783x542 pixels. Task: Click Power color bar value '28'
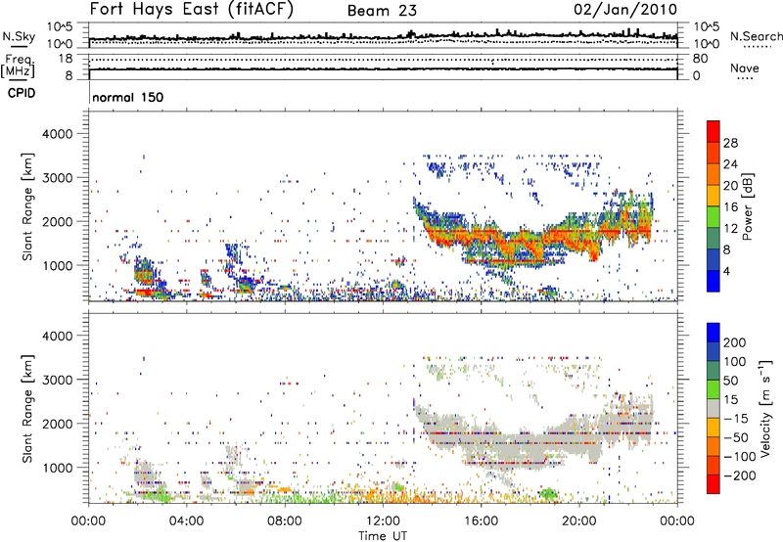730,143
